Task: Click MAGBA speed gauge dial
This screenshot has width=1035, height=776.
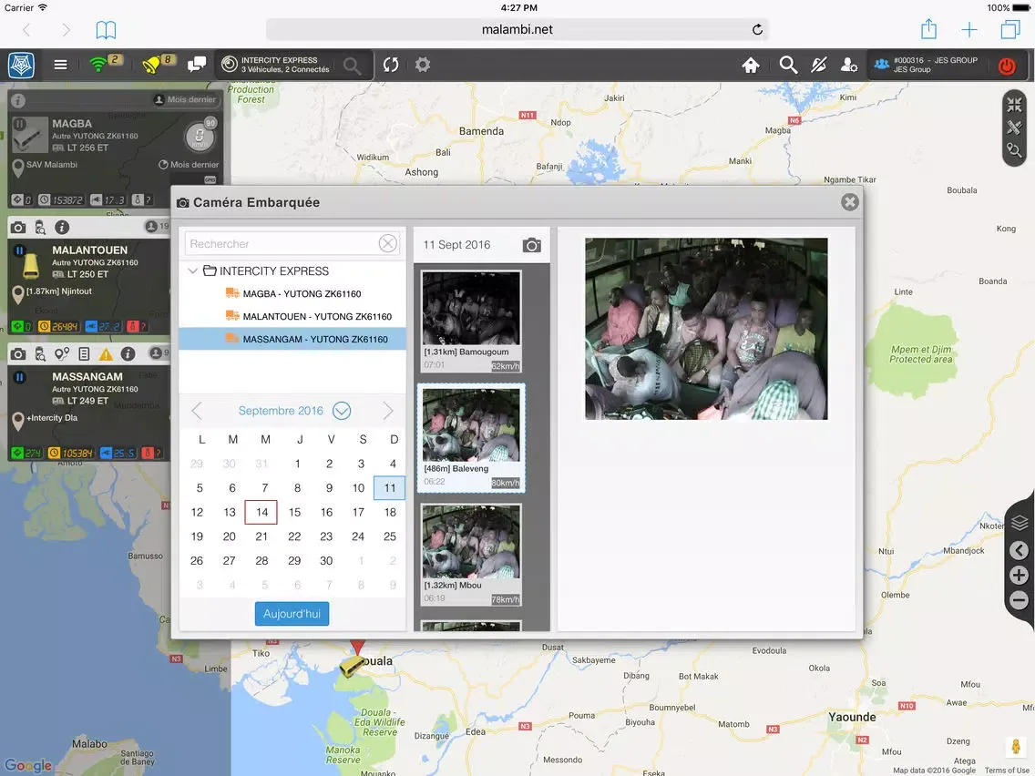Action: click(x=200, y=136)
